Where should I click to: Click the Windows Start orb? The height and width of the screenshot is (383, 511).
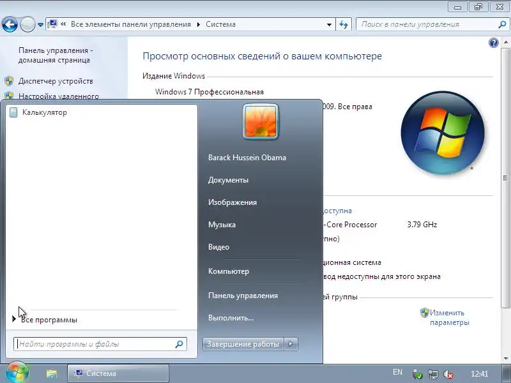click(17, 373)
